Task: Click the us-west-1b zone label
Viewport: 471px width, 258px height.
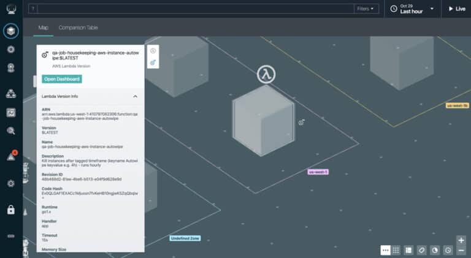Action: point(457,105)
